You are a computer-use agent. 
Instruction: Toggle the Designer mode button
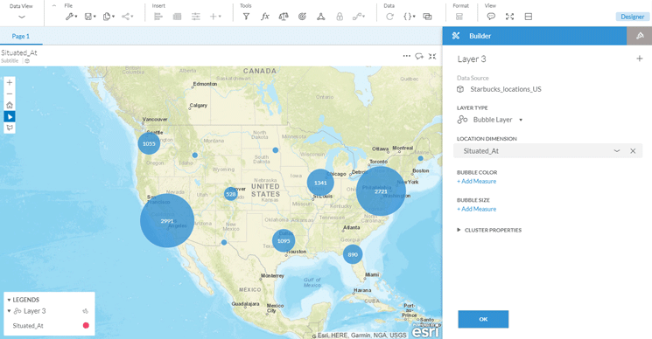(x=632, y=17)
